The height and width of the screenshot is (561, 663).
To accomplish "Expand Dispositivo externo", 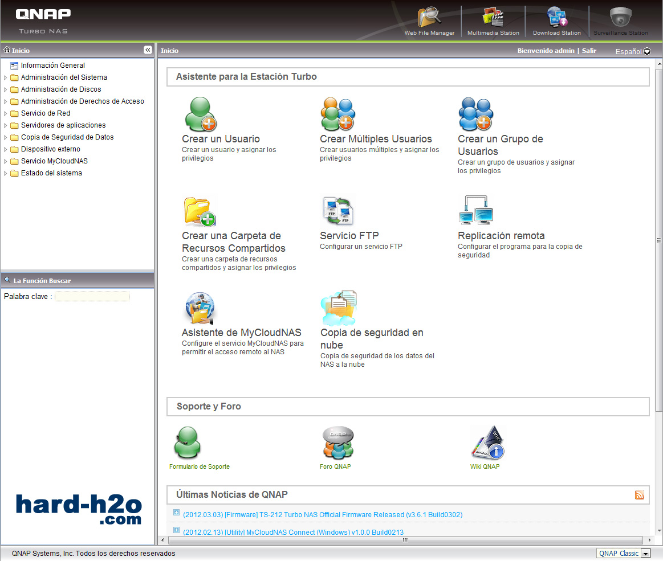I will [5, 149].
